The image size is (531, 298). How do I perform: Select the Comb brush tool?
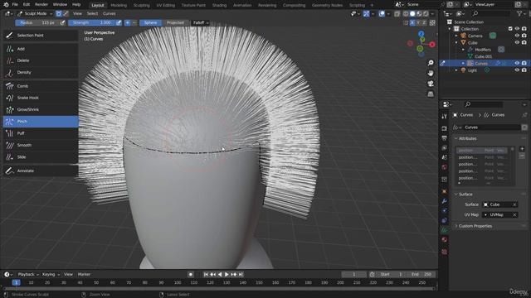click(41, 86)
